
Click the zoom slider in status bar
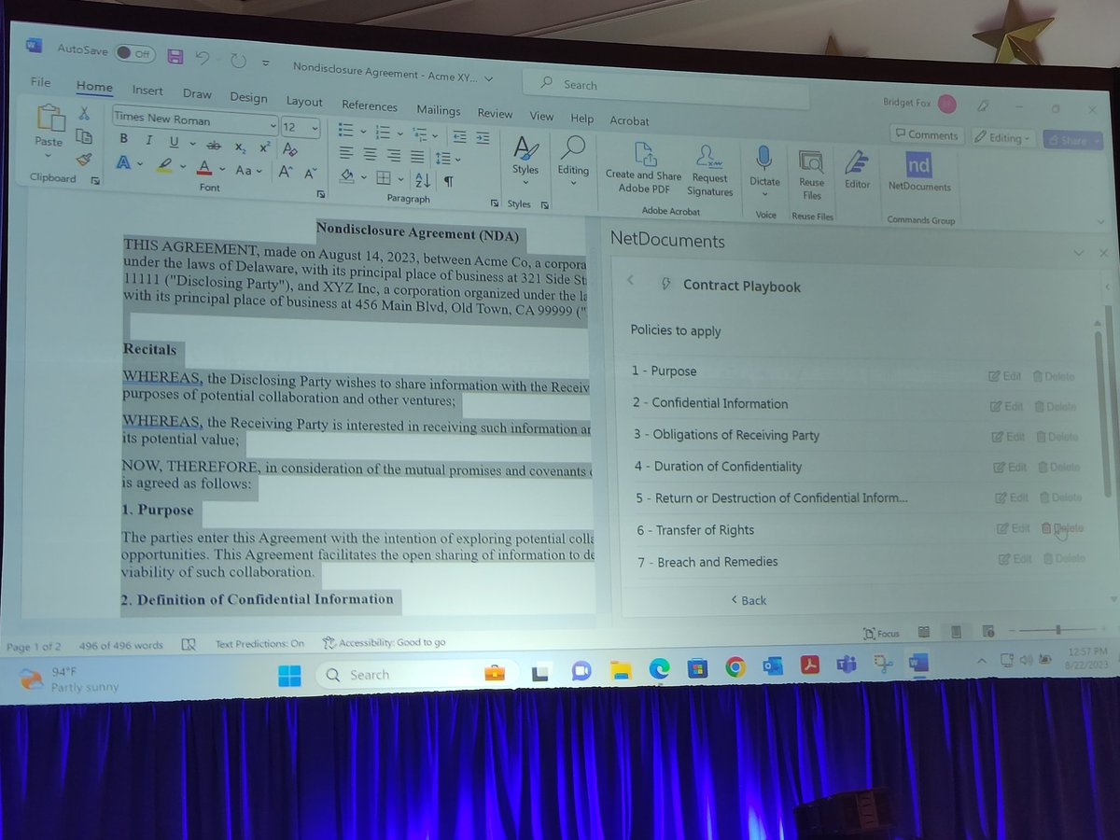pos(1057,631)
